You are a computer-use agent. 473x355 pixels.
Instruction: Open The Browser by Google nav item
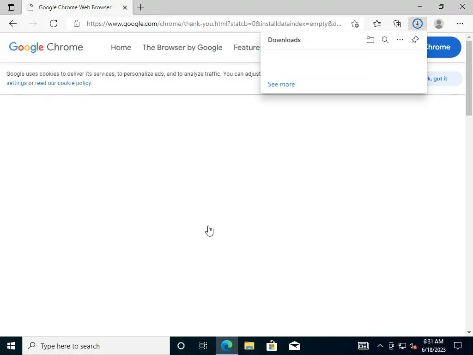(182, 48)
